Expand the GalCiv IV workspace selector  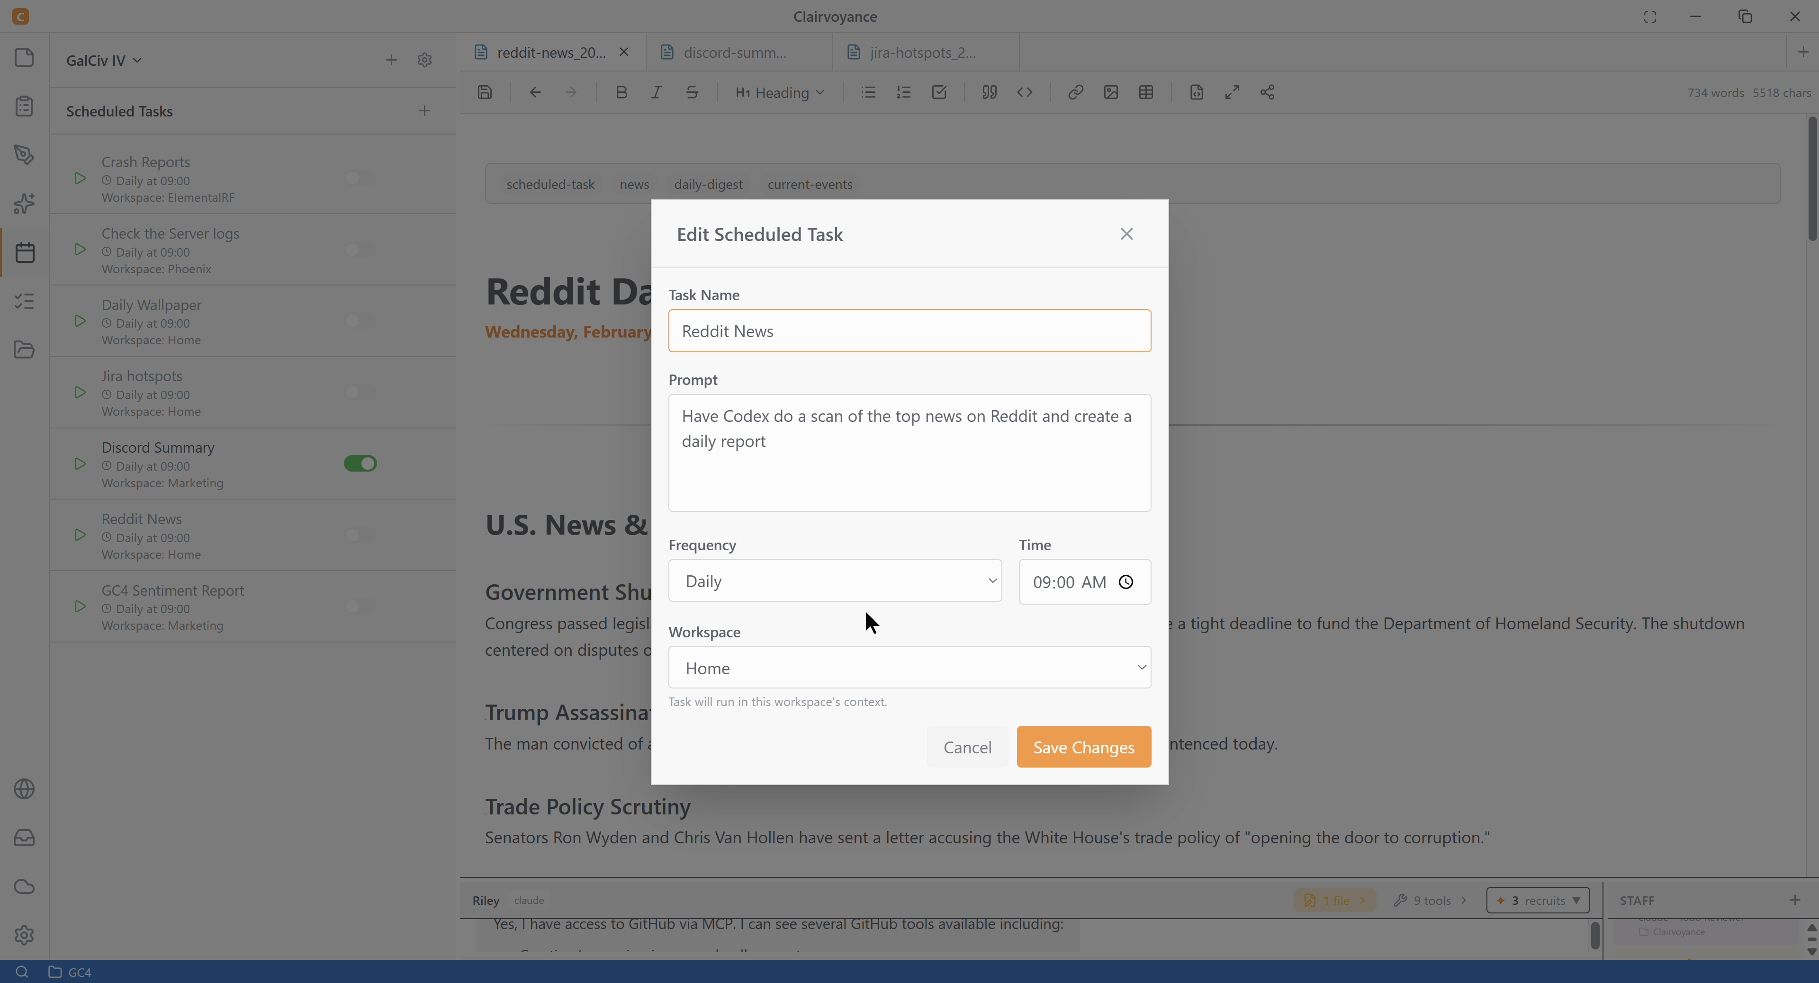pyautogui.click(x=104, y=61)
